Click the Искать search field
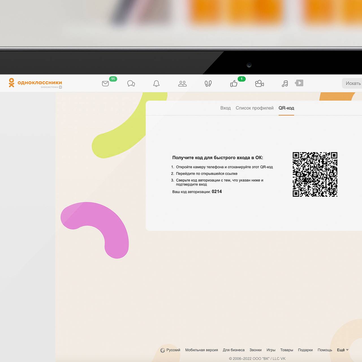Screen dimensions: 362x362 click(x=352, y=83)
